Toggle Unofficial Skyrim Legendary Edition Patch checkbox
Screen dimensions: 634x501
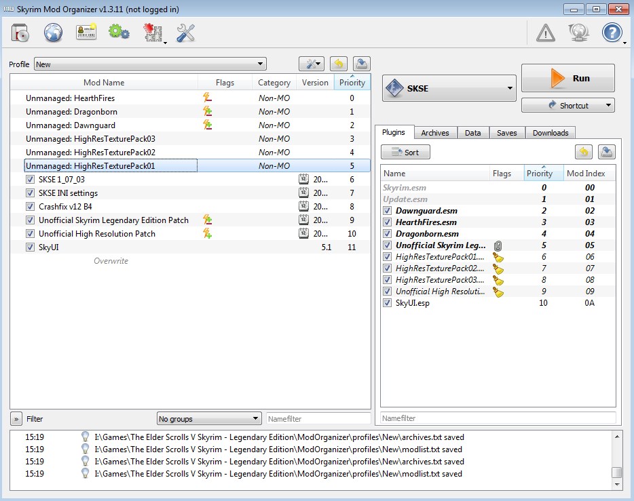tap(30, 220)
